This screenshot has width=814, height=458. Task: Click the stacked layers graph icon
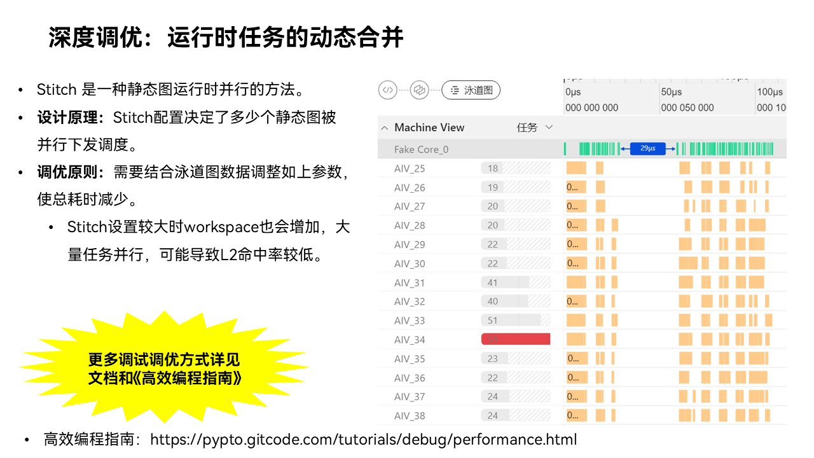click(x=419, y=90)
